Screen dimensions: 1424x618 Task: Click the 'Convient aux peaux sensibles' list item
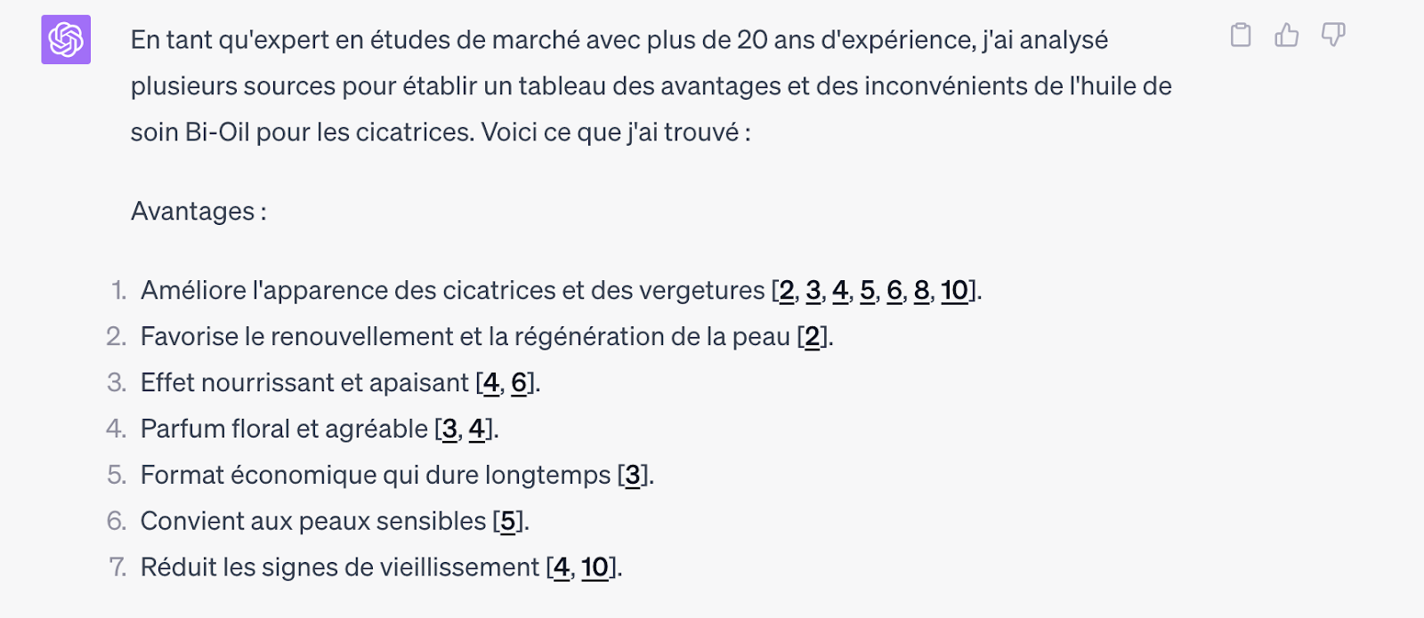tap(312, 522)
